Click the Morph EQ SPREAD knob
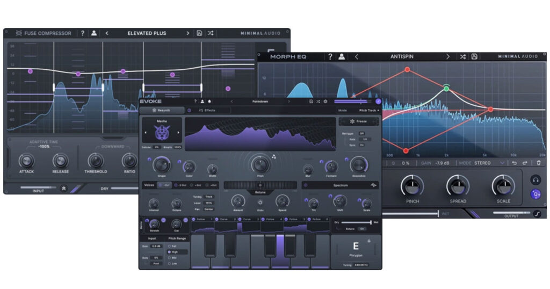The width and height of the screenshot is (550, 289). coord(458,186)
